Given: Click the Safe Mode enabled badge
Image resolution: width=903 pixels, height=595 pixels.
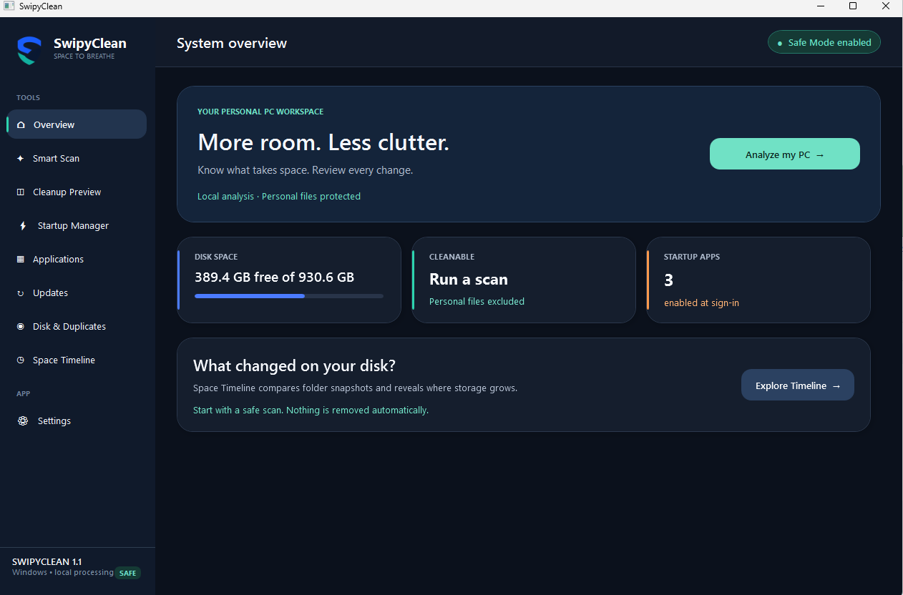Looking at the screenshot, I should [x=824, y=42].
